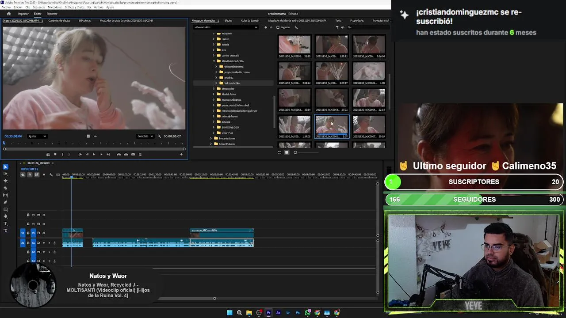Select the Razor tool
Screen dimensions: 566x318
tap(5, 188)
